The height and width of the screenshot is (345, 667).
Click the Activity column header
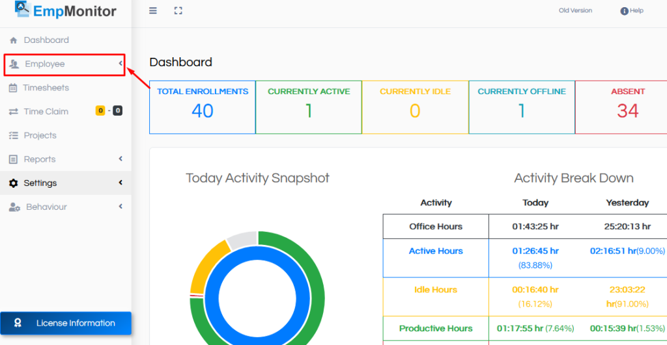436,203
